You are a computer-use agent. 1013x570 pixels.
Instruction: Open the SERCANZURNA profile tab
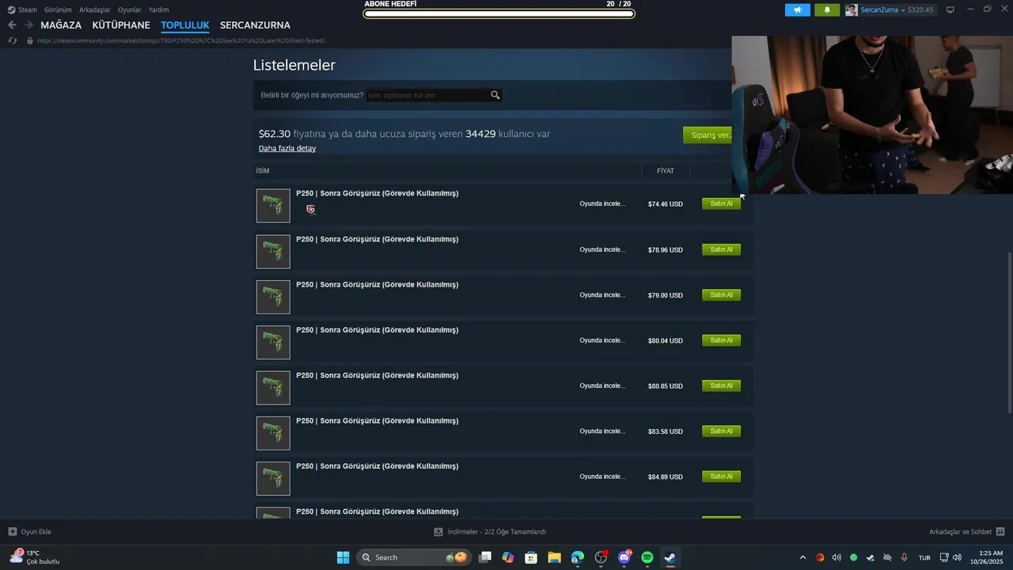pyautogui.click(x=255, y=25)
